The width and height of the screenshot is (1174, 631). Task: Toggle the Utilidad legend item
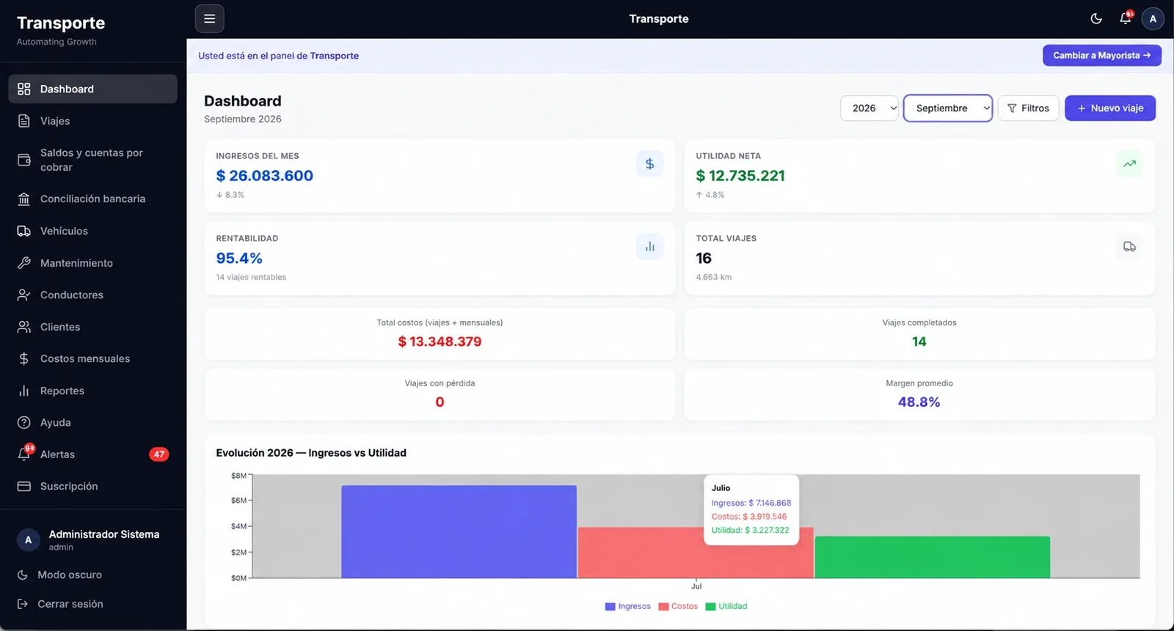tap(726, 607)
